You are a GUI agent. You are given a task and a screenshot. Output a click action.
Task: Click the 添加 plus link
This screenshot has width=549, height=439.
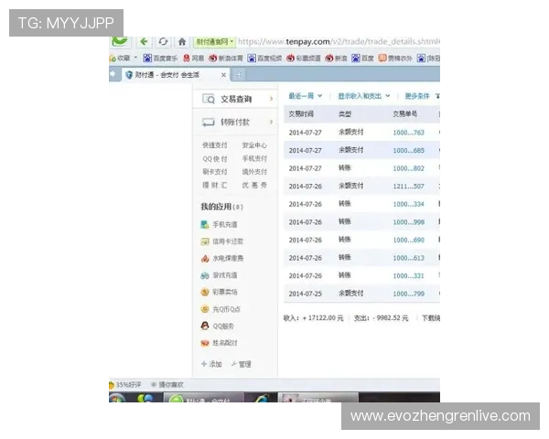point(211,364)
